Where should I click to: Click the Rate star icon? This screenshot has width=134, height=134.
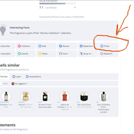click(40, 46)
